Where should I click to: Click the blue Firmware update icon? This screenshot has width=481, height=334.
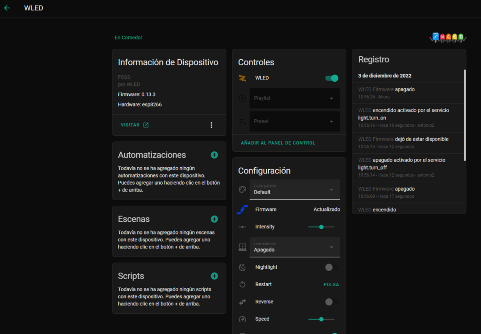coord(242,210)
